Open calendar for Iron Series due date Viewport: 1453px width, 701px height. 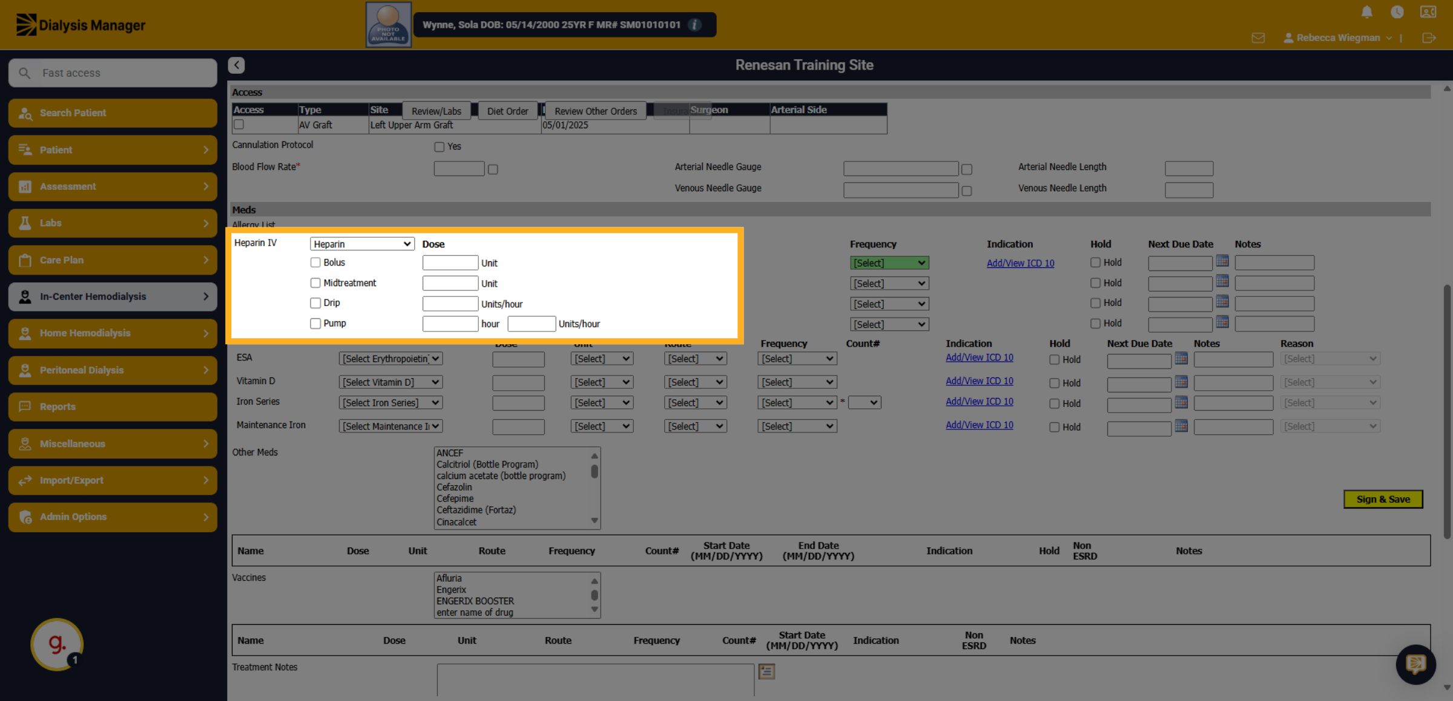coord(1181,402)
